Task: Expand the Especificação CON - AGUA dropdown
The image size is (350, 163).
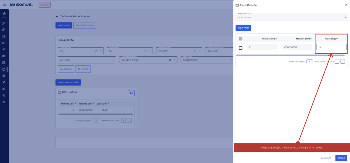Action: click(x=345, y=17)
